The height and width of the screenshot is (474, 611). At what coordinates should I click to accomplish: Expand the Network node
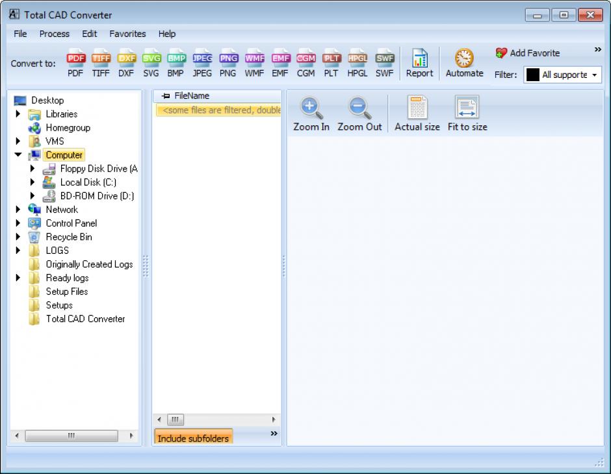coord(18,209)
